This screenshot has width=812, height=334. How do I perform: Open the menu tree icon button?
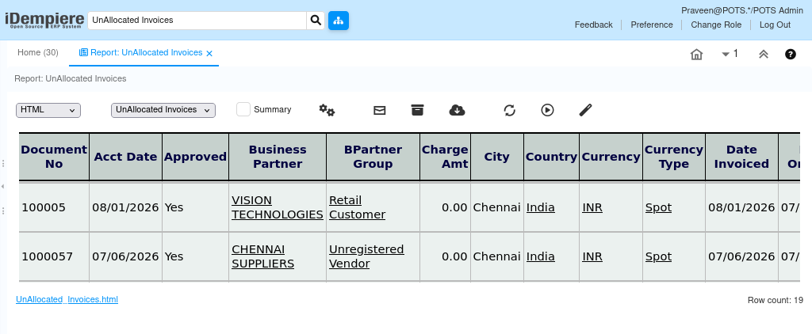tap(339, 21)
